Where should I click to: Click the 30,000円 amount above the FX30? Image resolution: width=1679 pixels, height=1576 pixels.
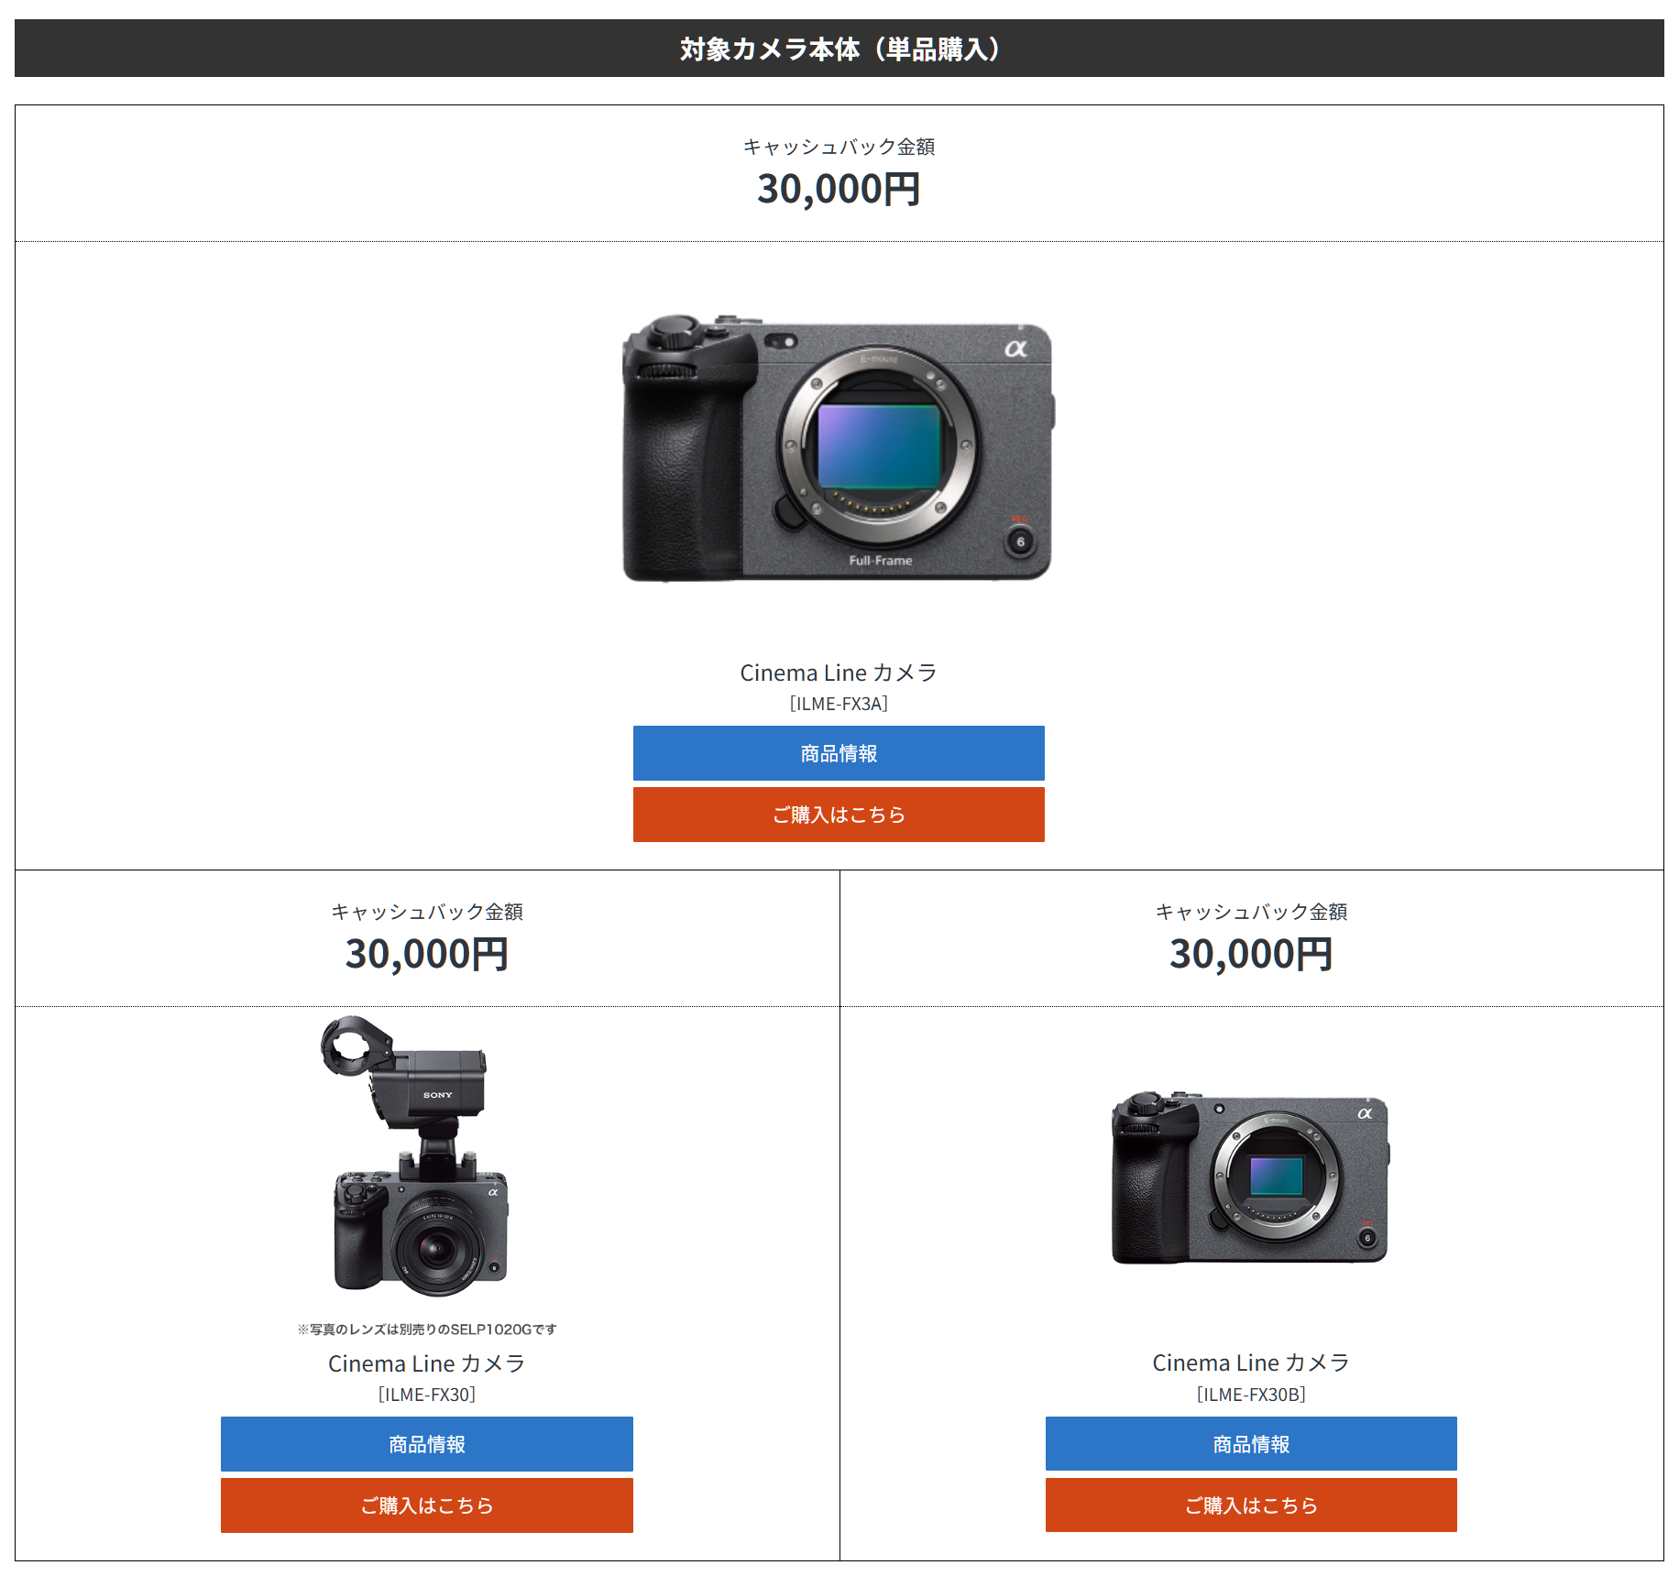coord(427,954)
